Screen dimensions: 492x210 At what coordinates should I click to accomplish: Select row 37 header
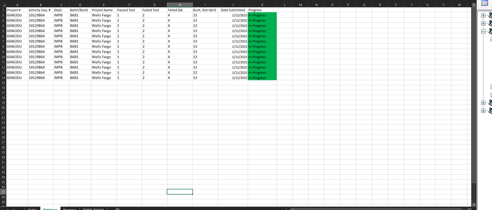(3, 192)
